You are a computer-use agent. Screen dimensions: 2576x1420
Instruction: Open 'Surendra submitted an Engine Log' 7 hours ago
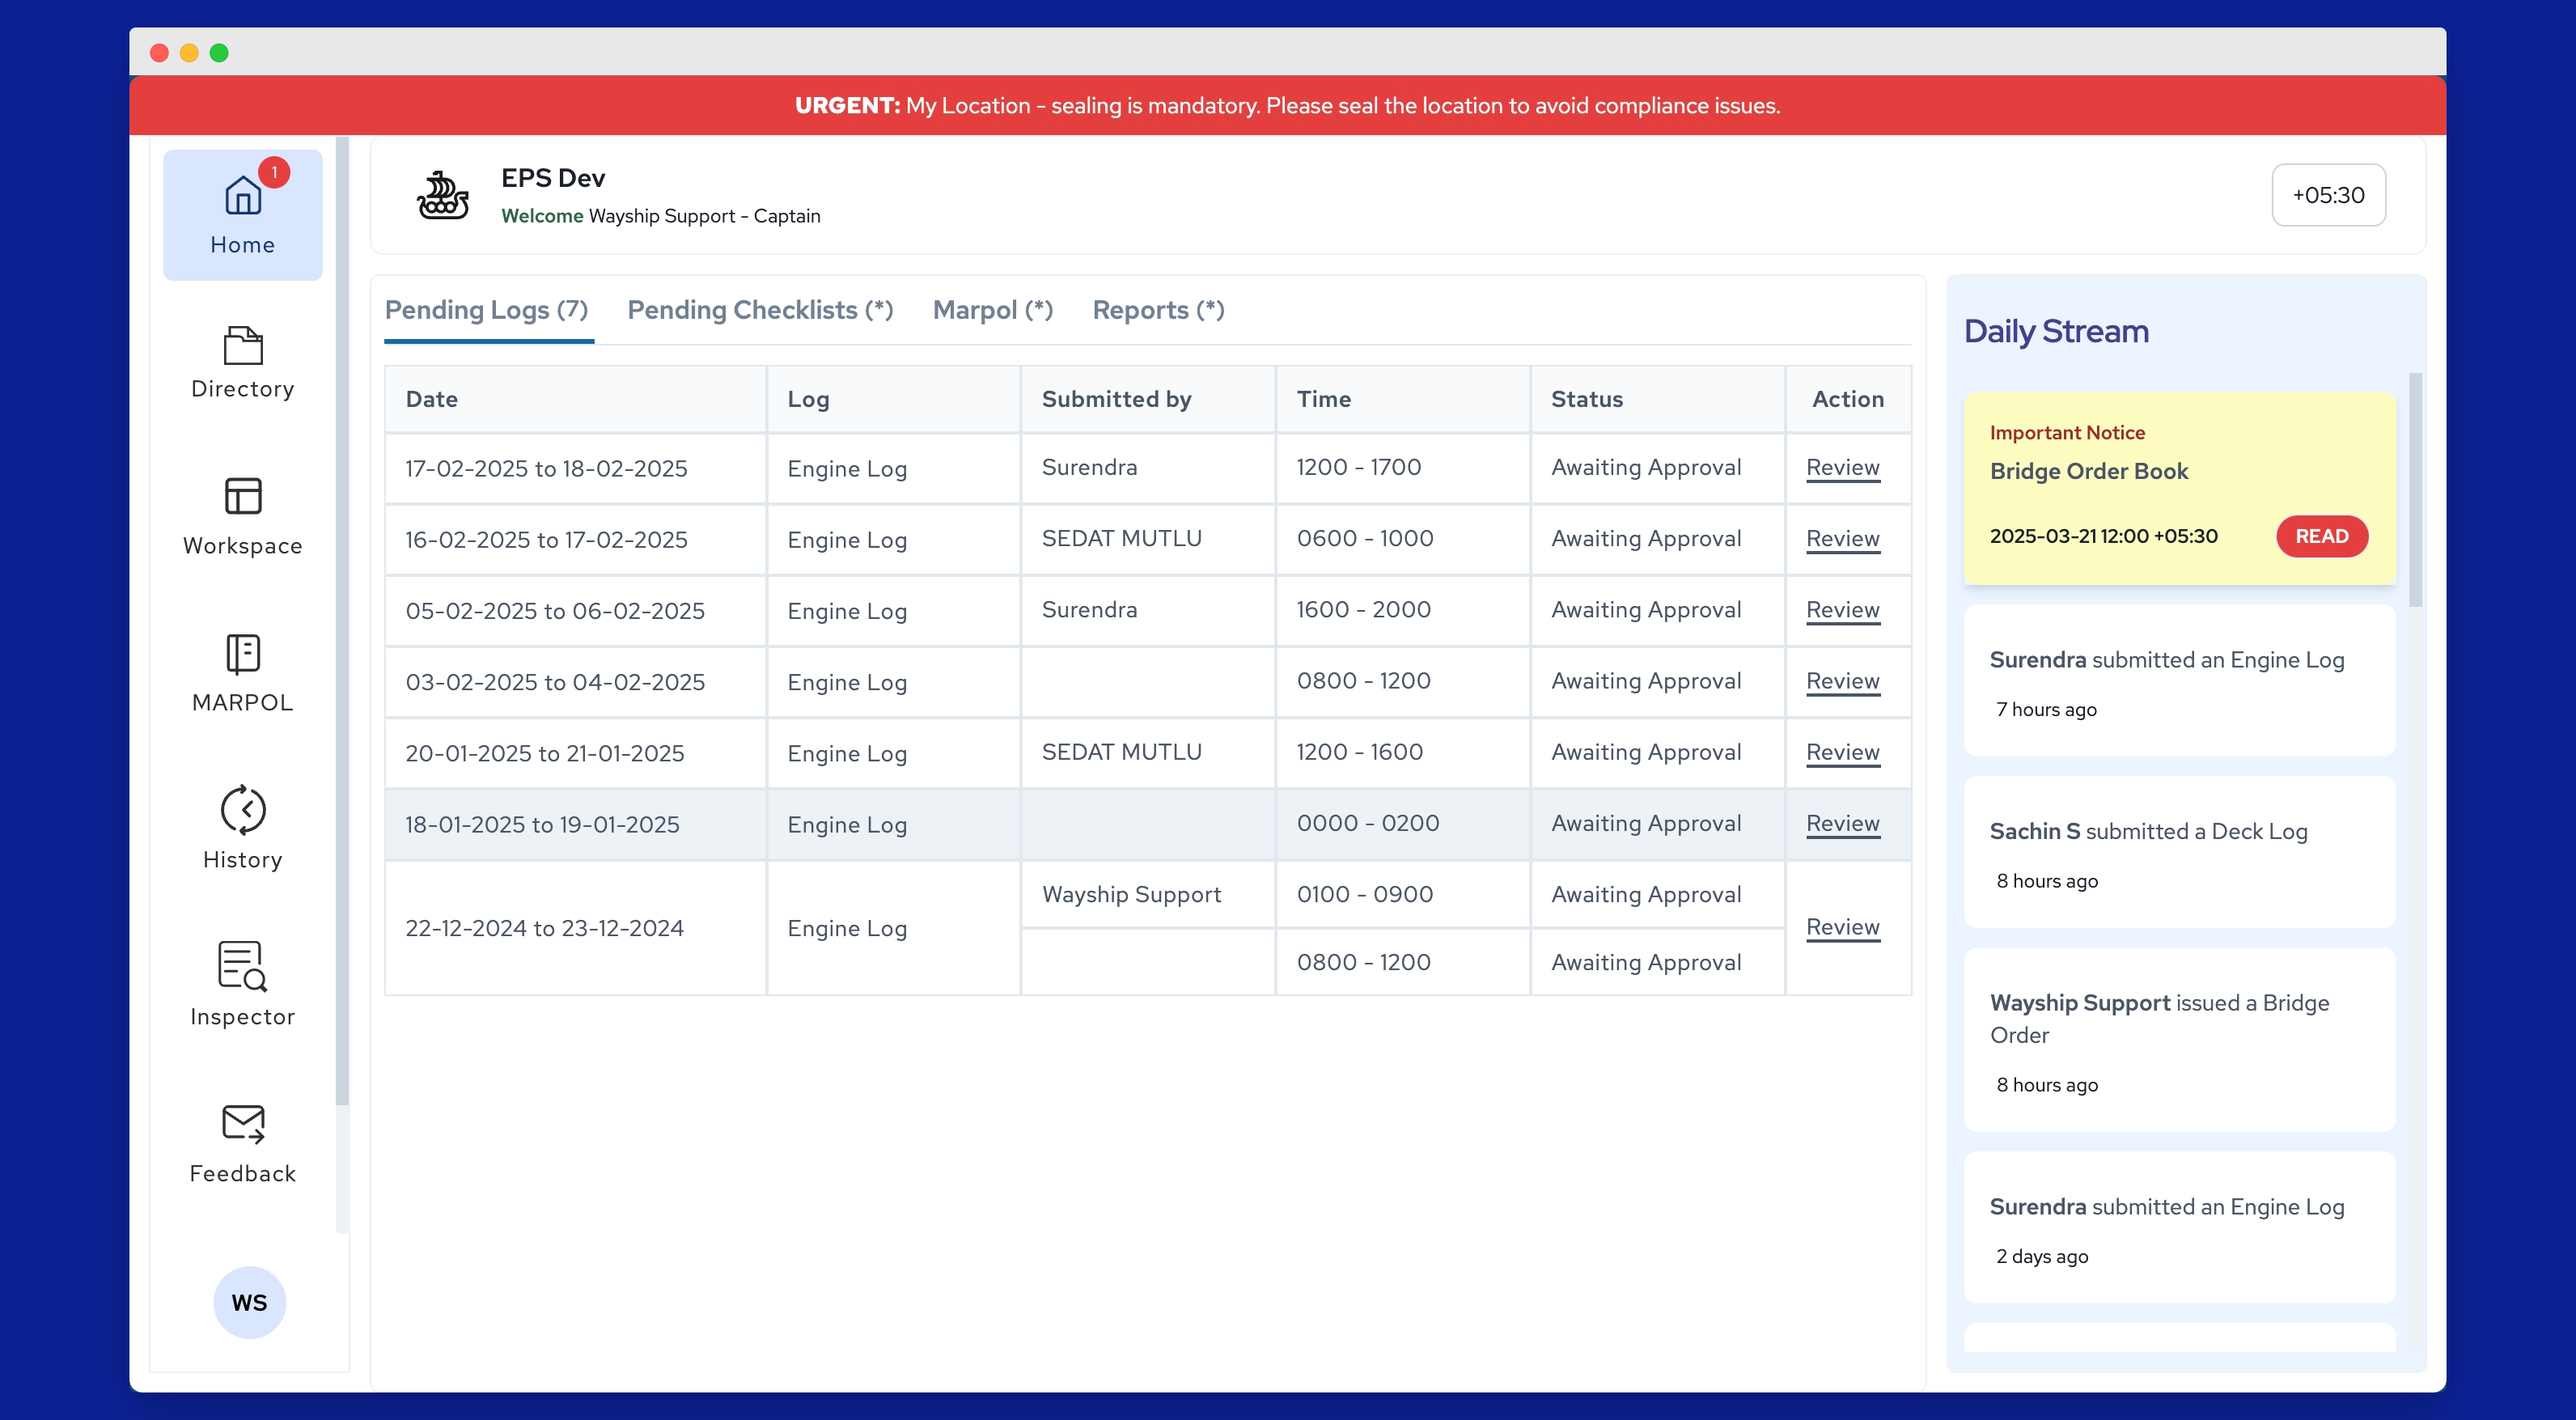2179,680
